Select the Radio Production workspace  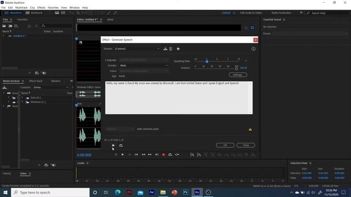(281, 13)
